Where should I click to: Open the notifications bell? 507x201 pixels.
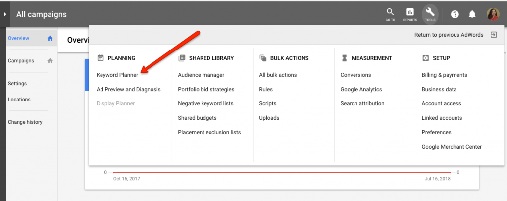click(x=472, y=14)
